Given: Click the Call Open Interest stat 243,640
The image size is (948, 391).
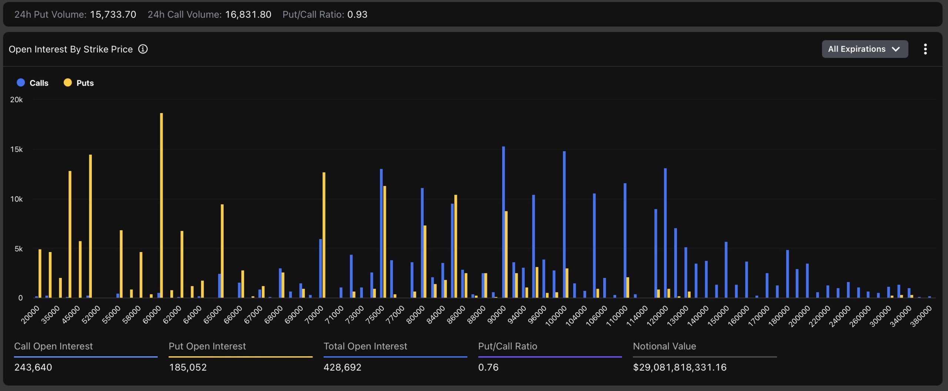Looking at the screenshot, I should pos(33,367).
